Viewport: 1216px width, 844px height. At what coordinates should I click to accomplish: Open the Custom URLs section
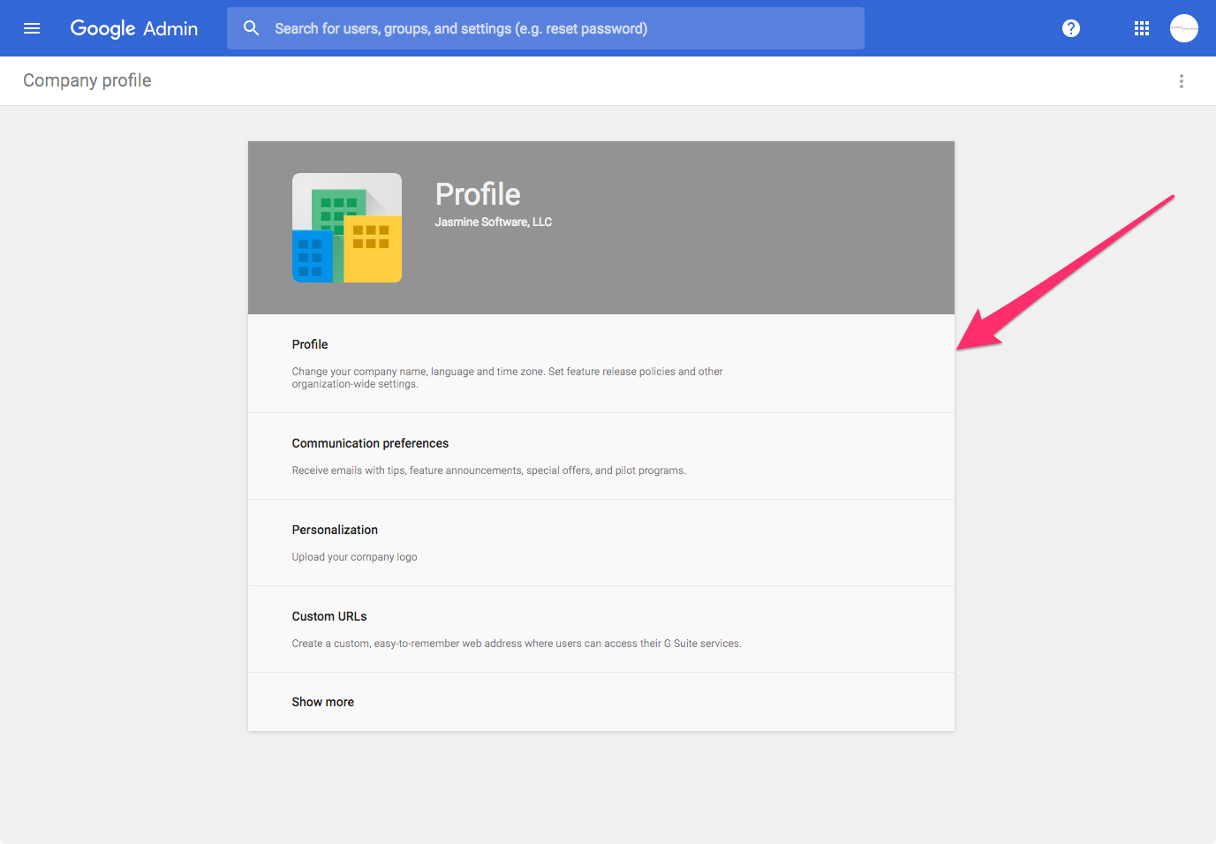point(601,629)
